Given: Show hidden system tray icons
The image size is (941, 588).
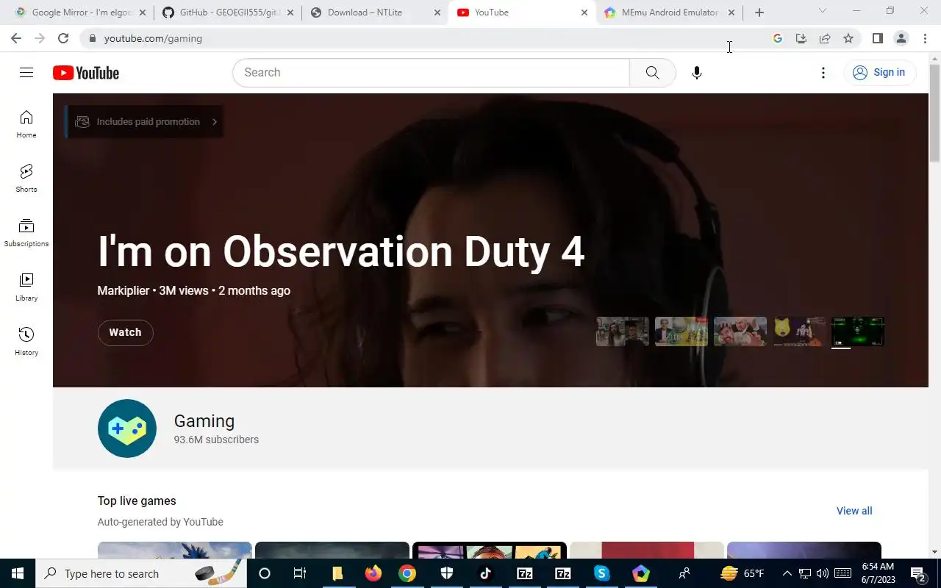Looking at the screenshot, I should [787, 573].
